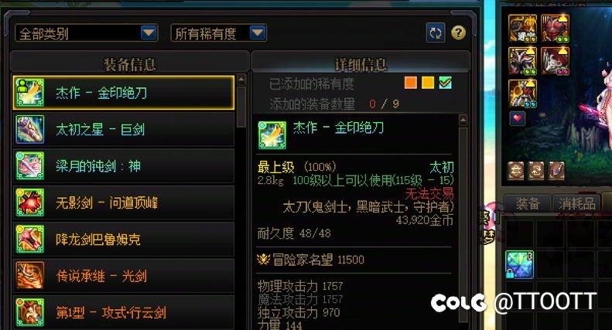Toggle the orange rarity box
The width and height of the screenshot is (612, 330).
(x=411, y=83)
